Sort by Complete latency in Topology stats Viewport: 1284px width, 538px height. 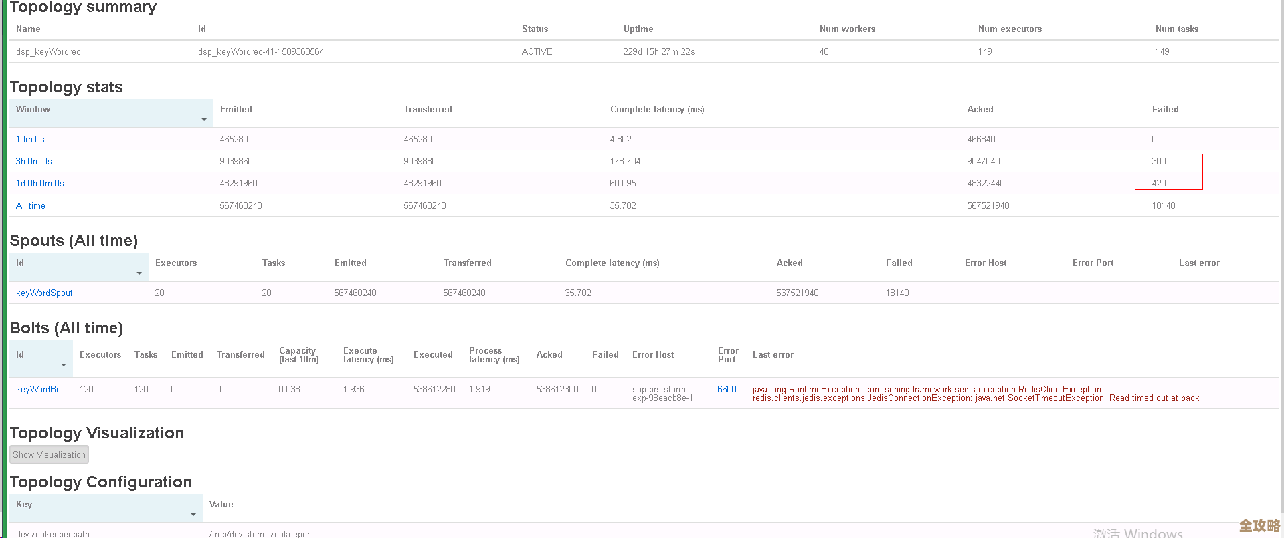coord(656,109)
